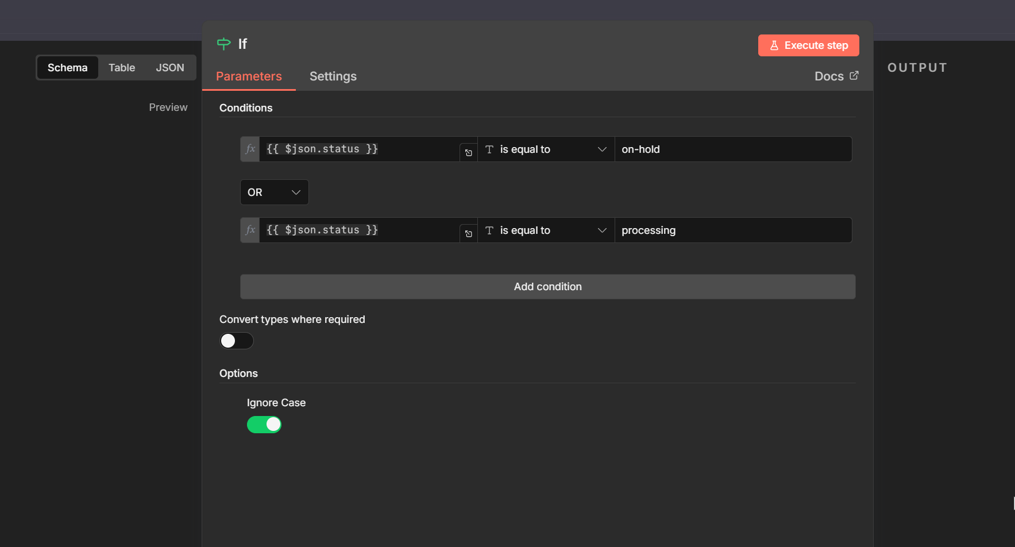Disable the Ignore Case toggle
Viewport: 1015px width, 547px height.
point(264,425)
